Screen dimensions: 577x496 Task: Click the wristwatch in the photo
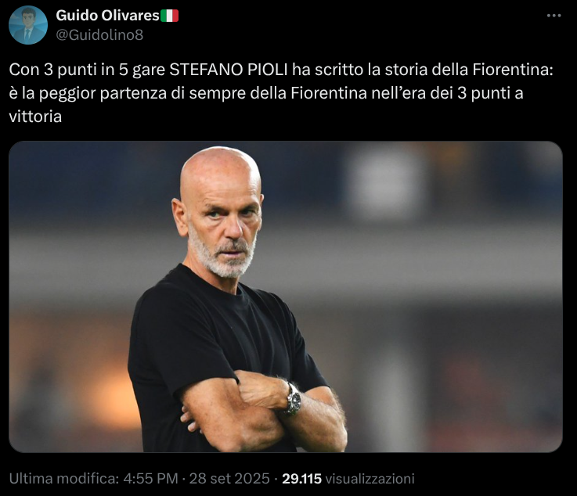(294, 400)
